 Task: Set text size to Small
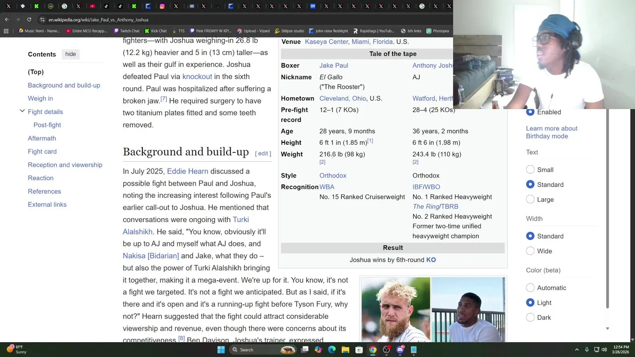pos(530,170)
